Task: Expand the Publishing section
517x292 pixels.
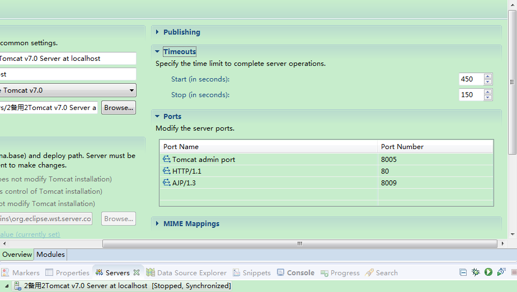Action: 157,32
